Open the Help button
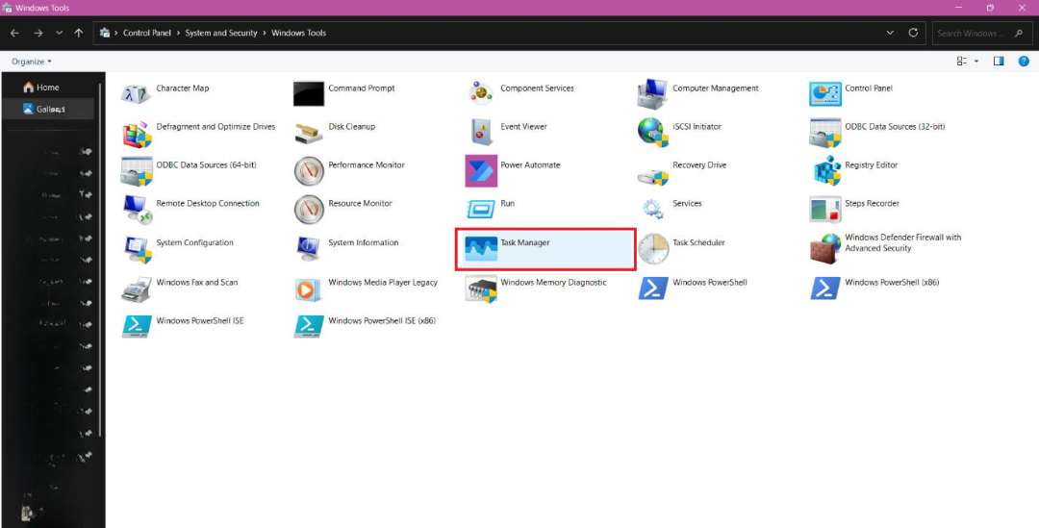 click(x=1024, y=62)
